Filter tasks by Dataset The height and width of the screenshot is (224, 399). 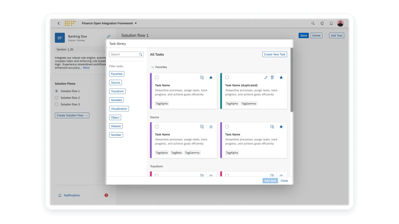116,126
